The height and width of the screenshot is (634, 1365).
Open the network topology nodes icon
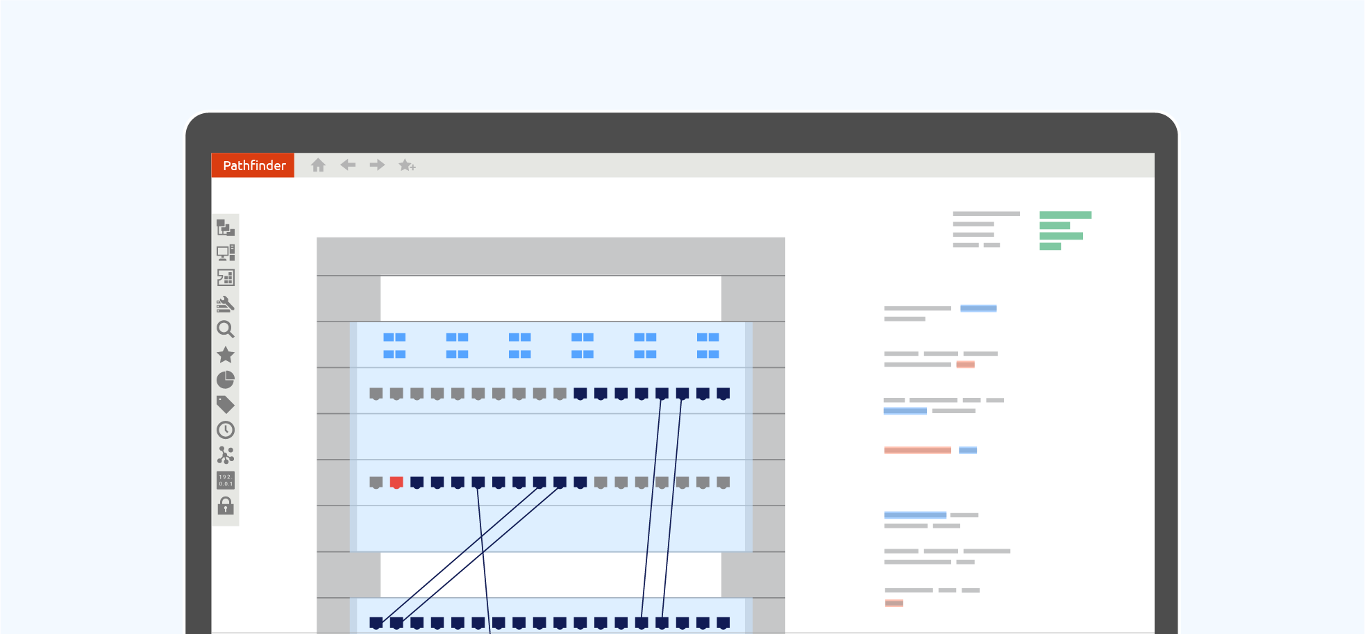click(x=226, y=455)
